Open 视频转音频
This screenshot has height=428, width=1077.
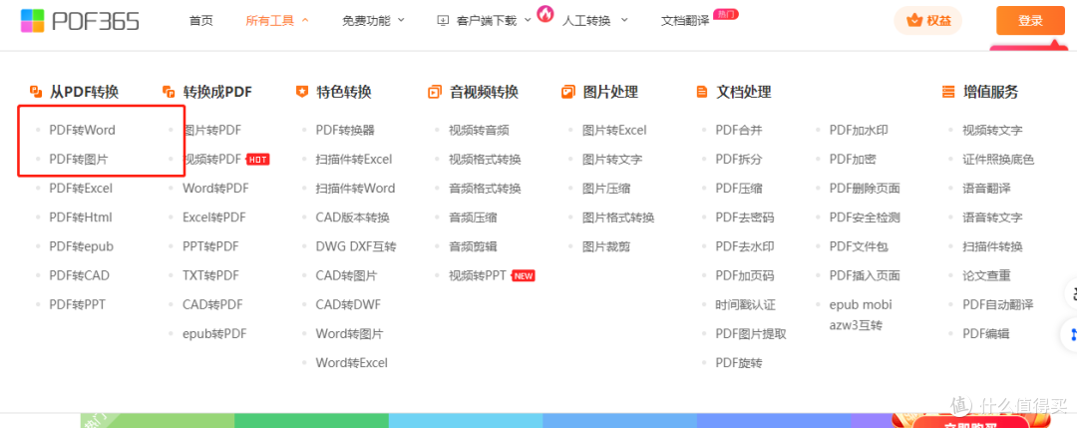(480, 130)
